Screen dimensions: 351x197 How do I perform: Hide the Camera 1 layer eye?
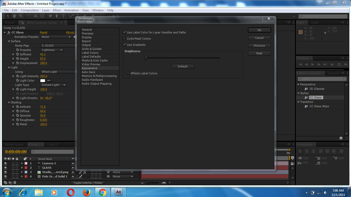5,163
